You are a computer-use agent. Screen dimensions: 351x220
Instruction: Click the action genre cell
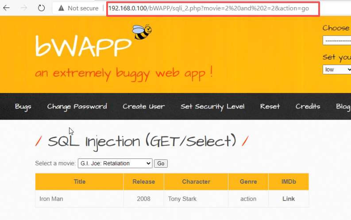coord(248,199)
